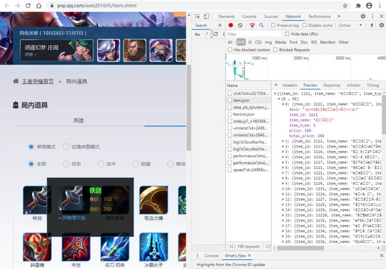Reload the page with the browser refresh icon

pos(28,5)
